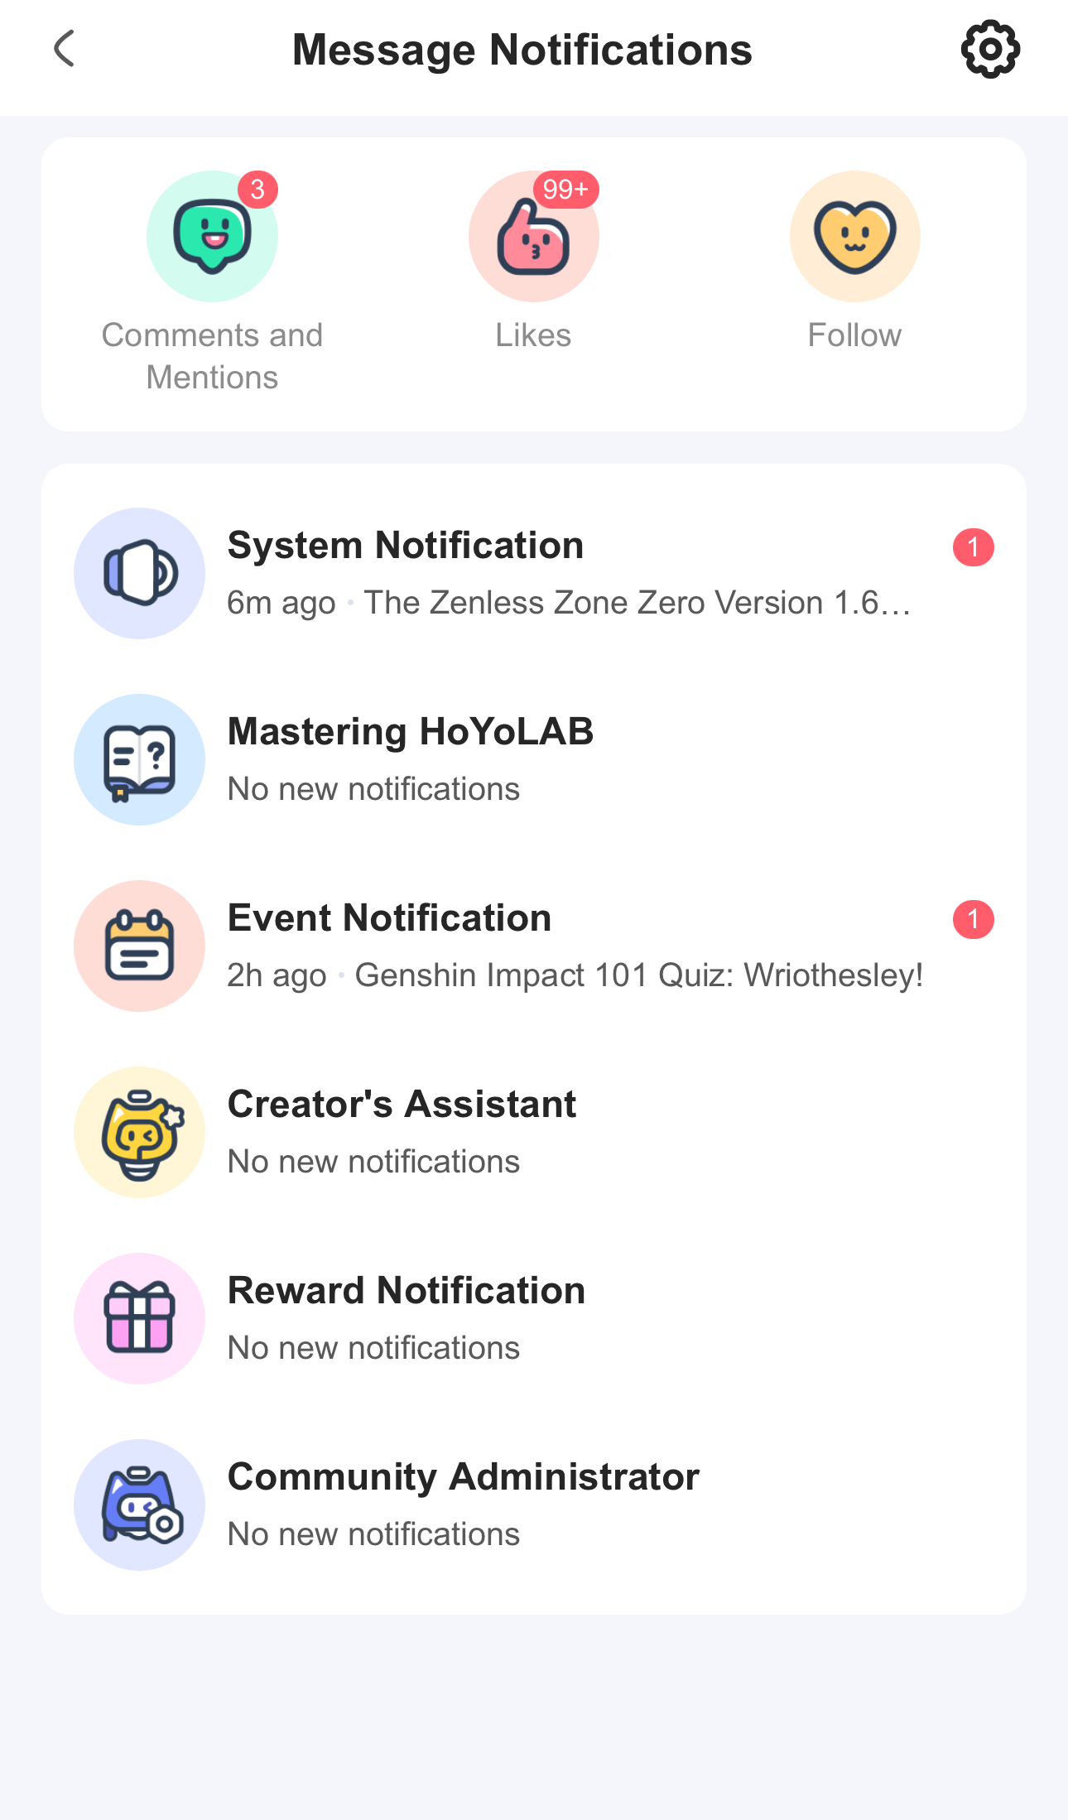
Task: Select the Event Notification title
Action: point(389,918)
